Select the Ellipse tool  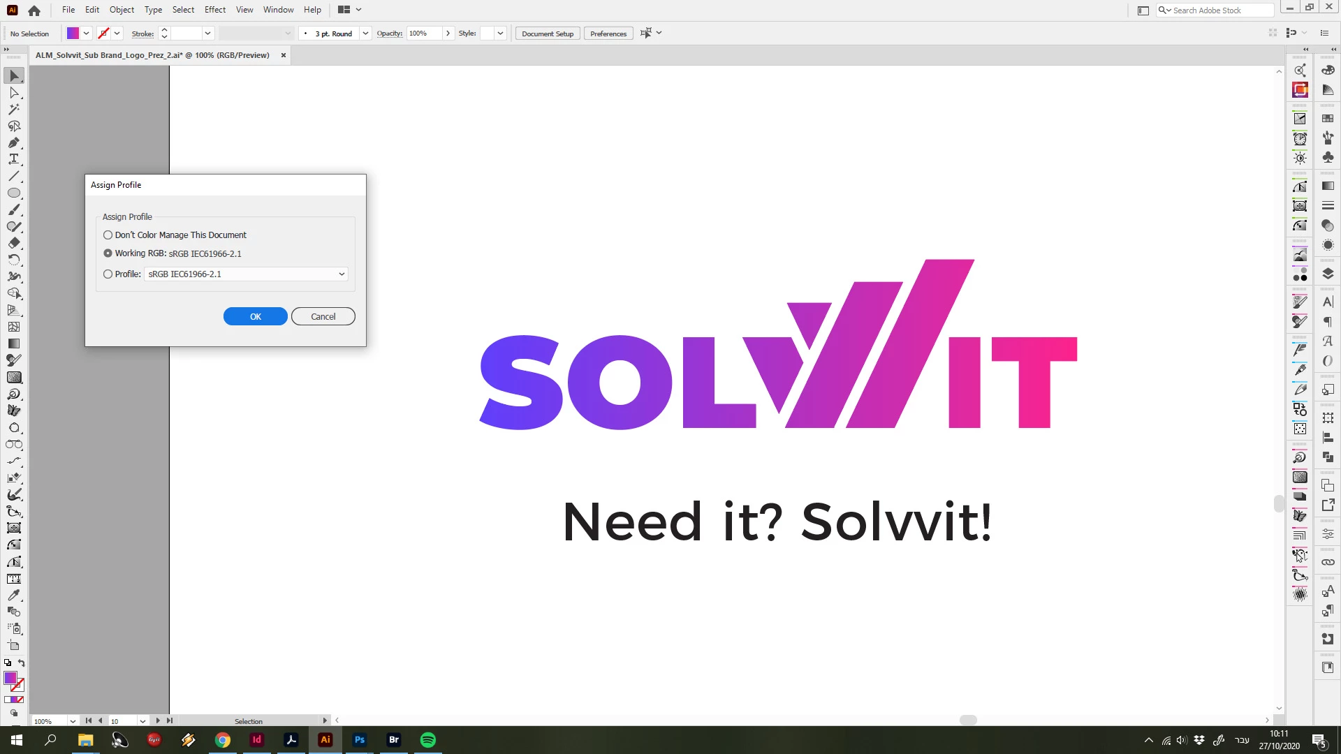14,193
